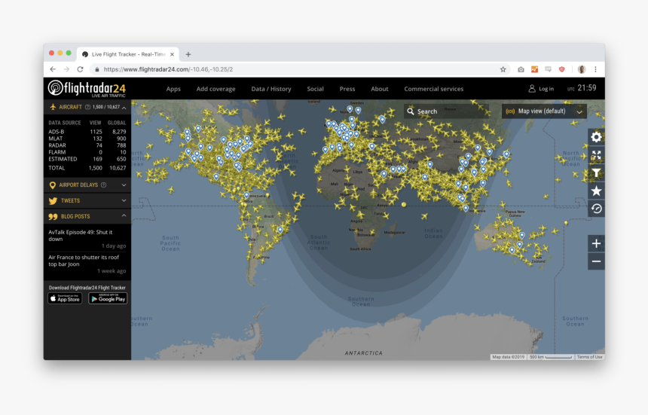The height and width of the screenshot is (415, 648).
Task: Open the camera extension icon
Action: tap(521, 69)
